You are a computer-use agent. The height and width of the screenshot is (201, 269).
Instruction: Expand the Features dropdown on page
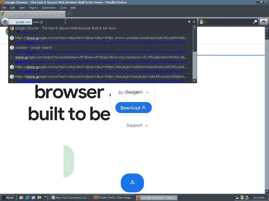pos(137,92)
